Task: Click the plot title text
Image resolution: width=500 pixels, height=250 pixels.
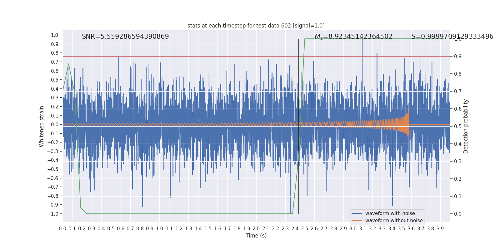Action: point(256,26)
